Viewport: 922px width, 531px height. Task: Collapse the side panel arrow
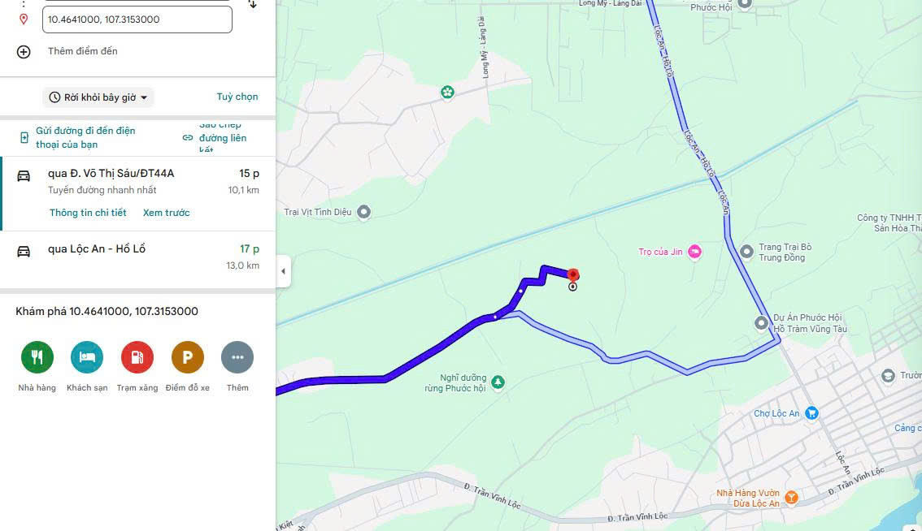tap(284, 271)
